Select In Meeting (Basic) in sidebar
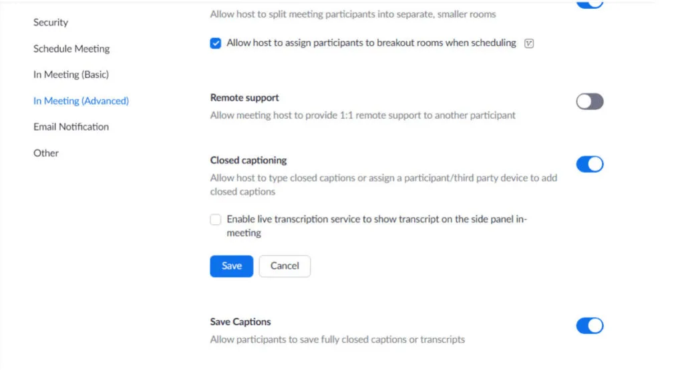Viewport: 684px width, 375px height. (x=71, y=75)
